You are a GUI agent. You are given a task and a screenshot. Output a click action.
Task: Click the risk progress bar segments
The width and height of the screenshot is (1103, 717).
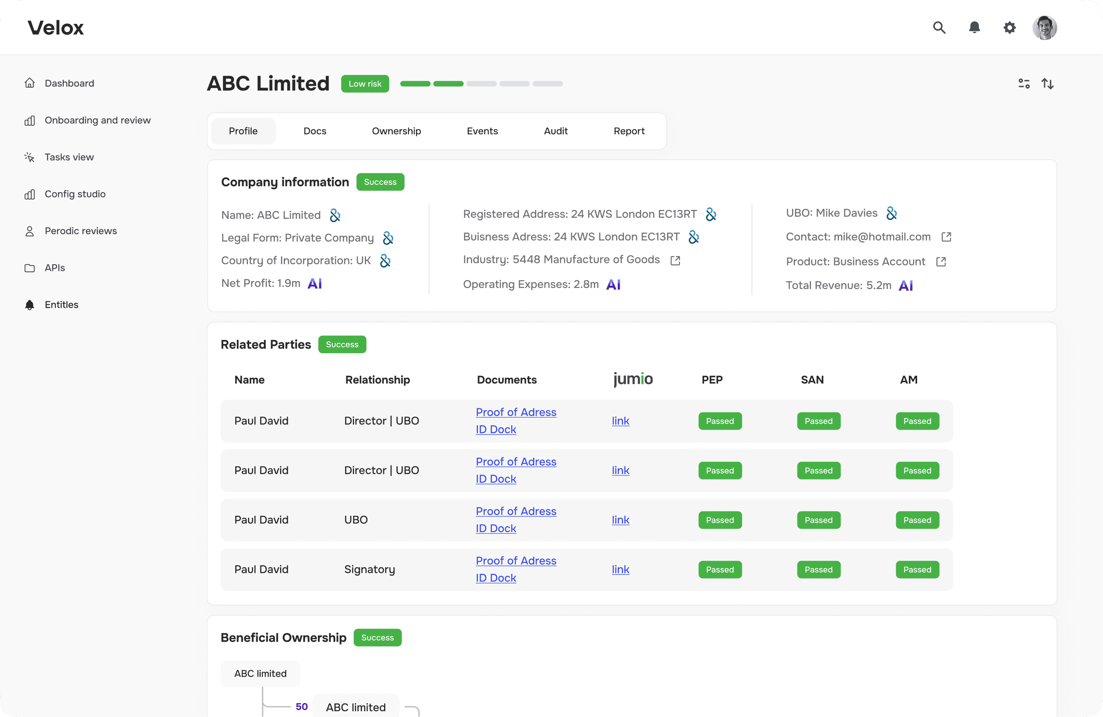click(x=481, y=84)
